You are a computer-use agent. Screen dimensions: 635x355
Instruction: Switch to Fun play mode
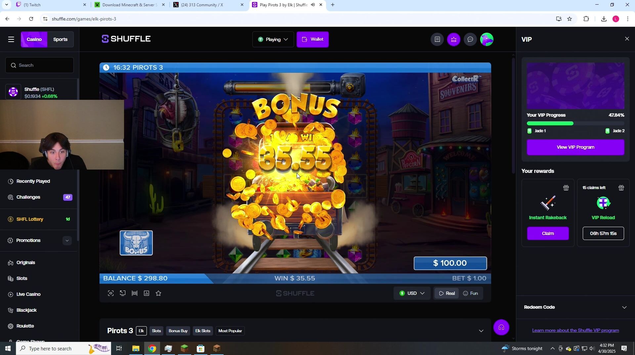(470, 294)
